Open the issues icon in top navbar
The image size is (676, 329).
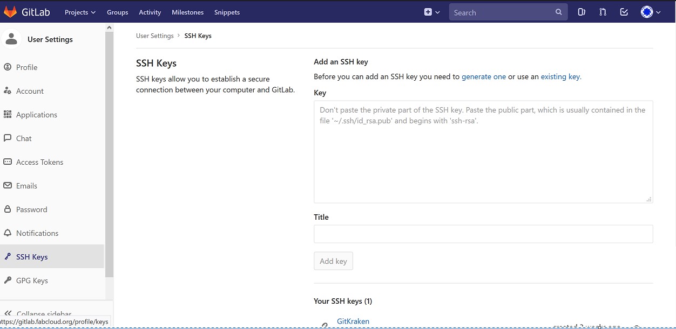coord(582,12)
